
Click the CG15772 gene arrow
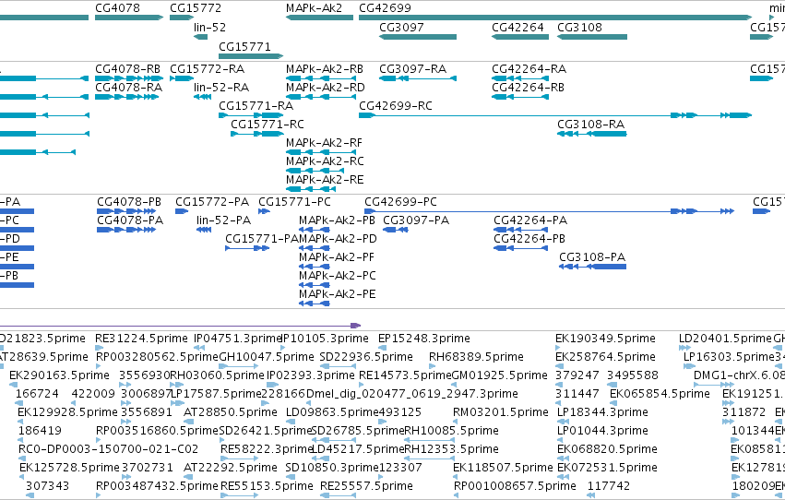pyautogui.click(x=182, y=18)
